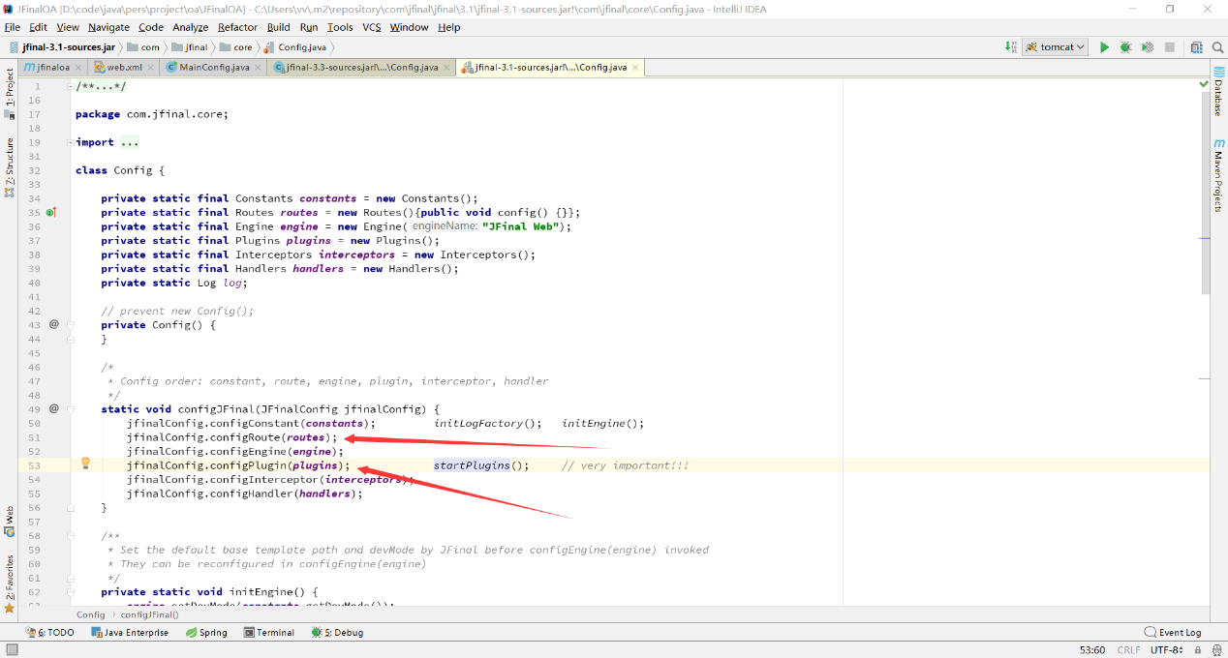1228x658 pixels.
Task: Click initLogFactory() on line 50
Action: [487, 423]
